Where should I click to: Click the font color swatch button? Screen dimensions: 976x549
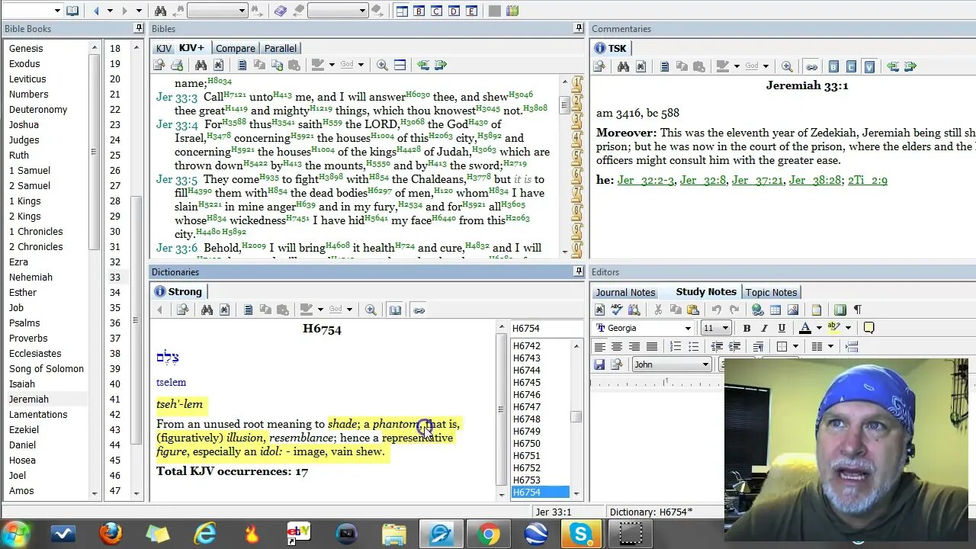[x=804, y=328]
